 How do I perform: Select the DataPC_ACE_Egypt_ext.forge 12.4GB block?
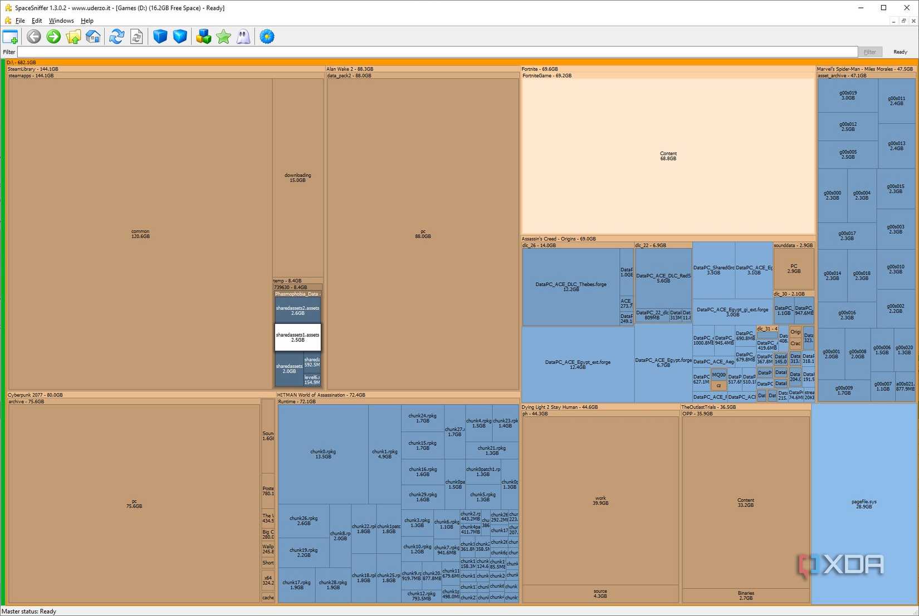(x=578, y=364)
